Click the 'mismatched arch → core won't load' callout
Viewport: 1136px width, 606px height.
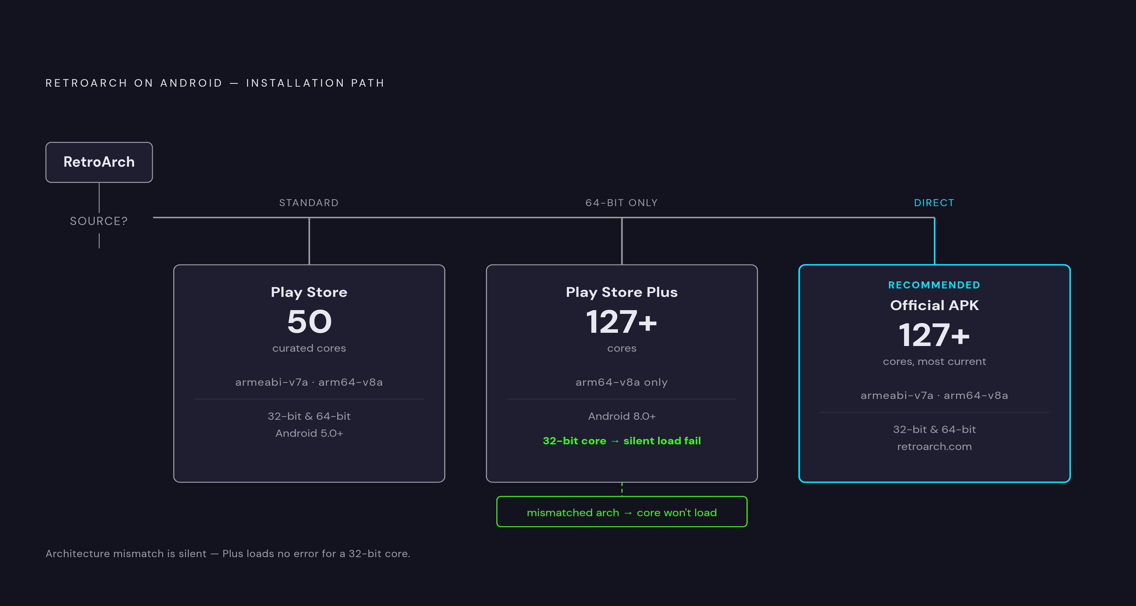tap(622, 512)
